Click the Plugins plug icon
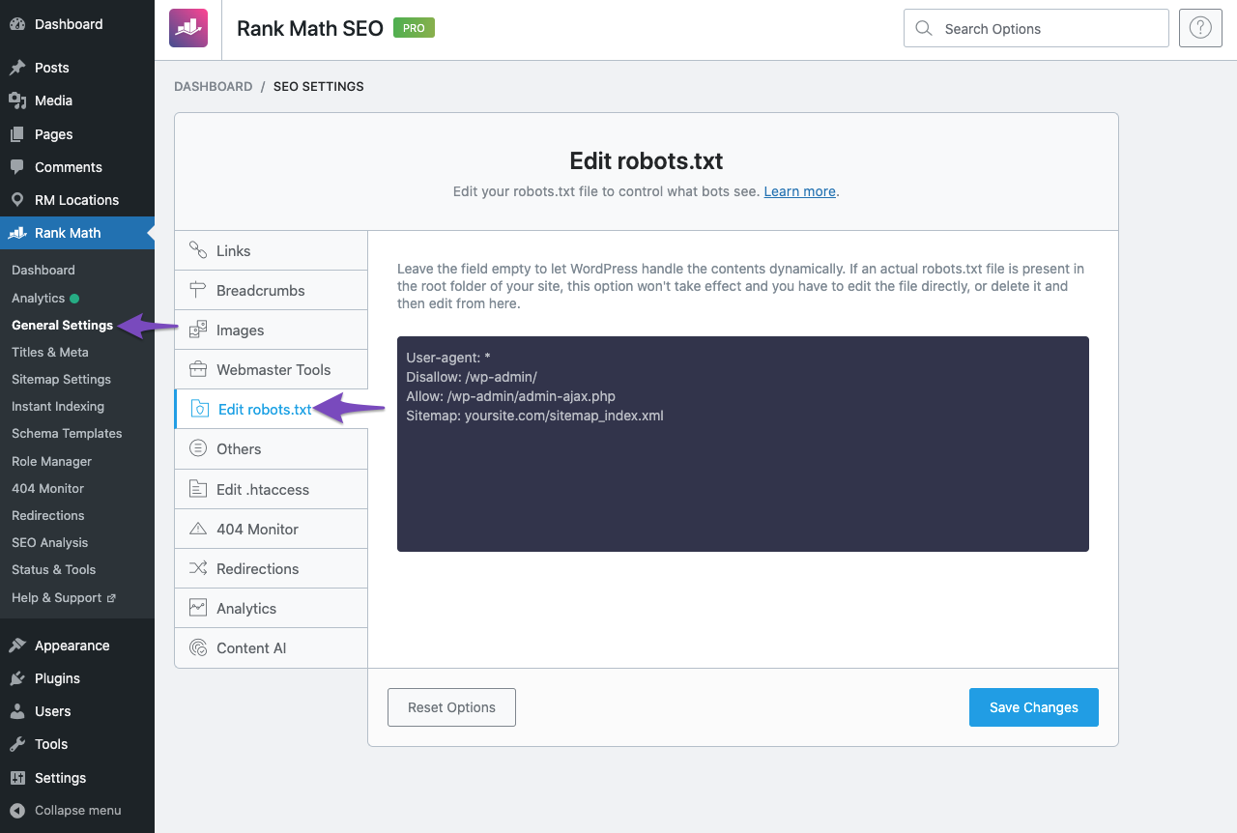 pyautogui.click(x=17, y=678)
